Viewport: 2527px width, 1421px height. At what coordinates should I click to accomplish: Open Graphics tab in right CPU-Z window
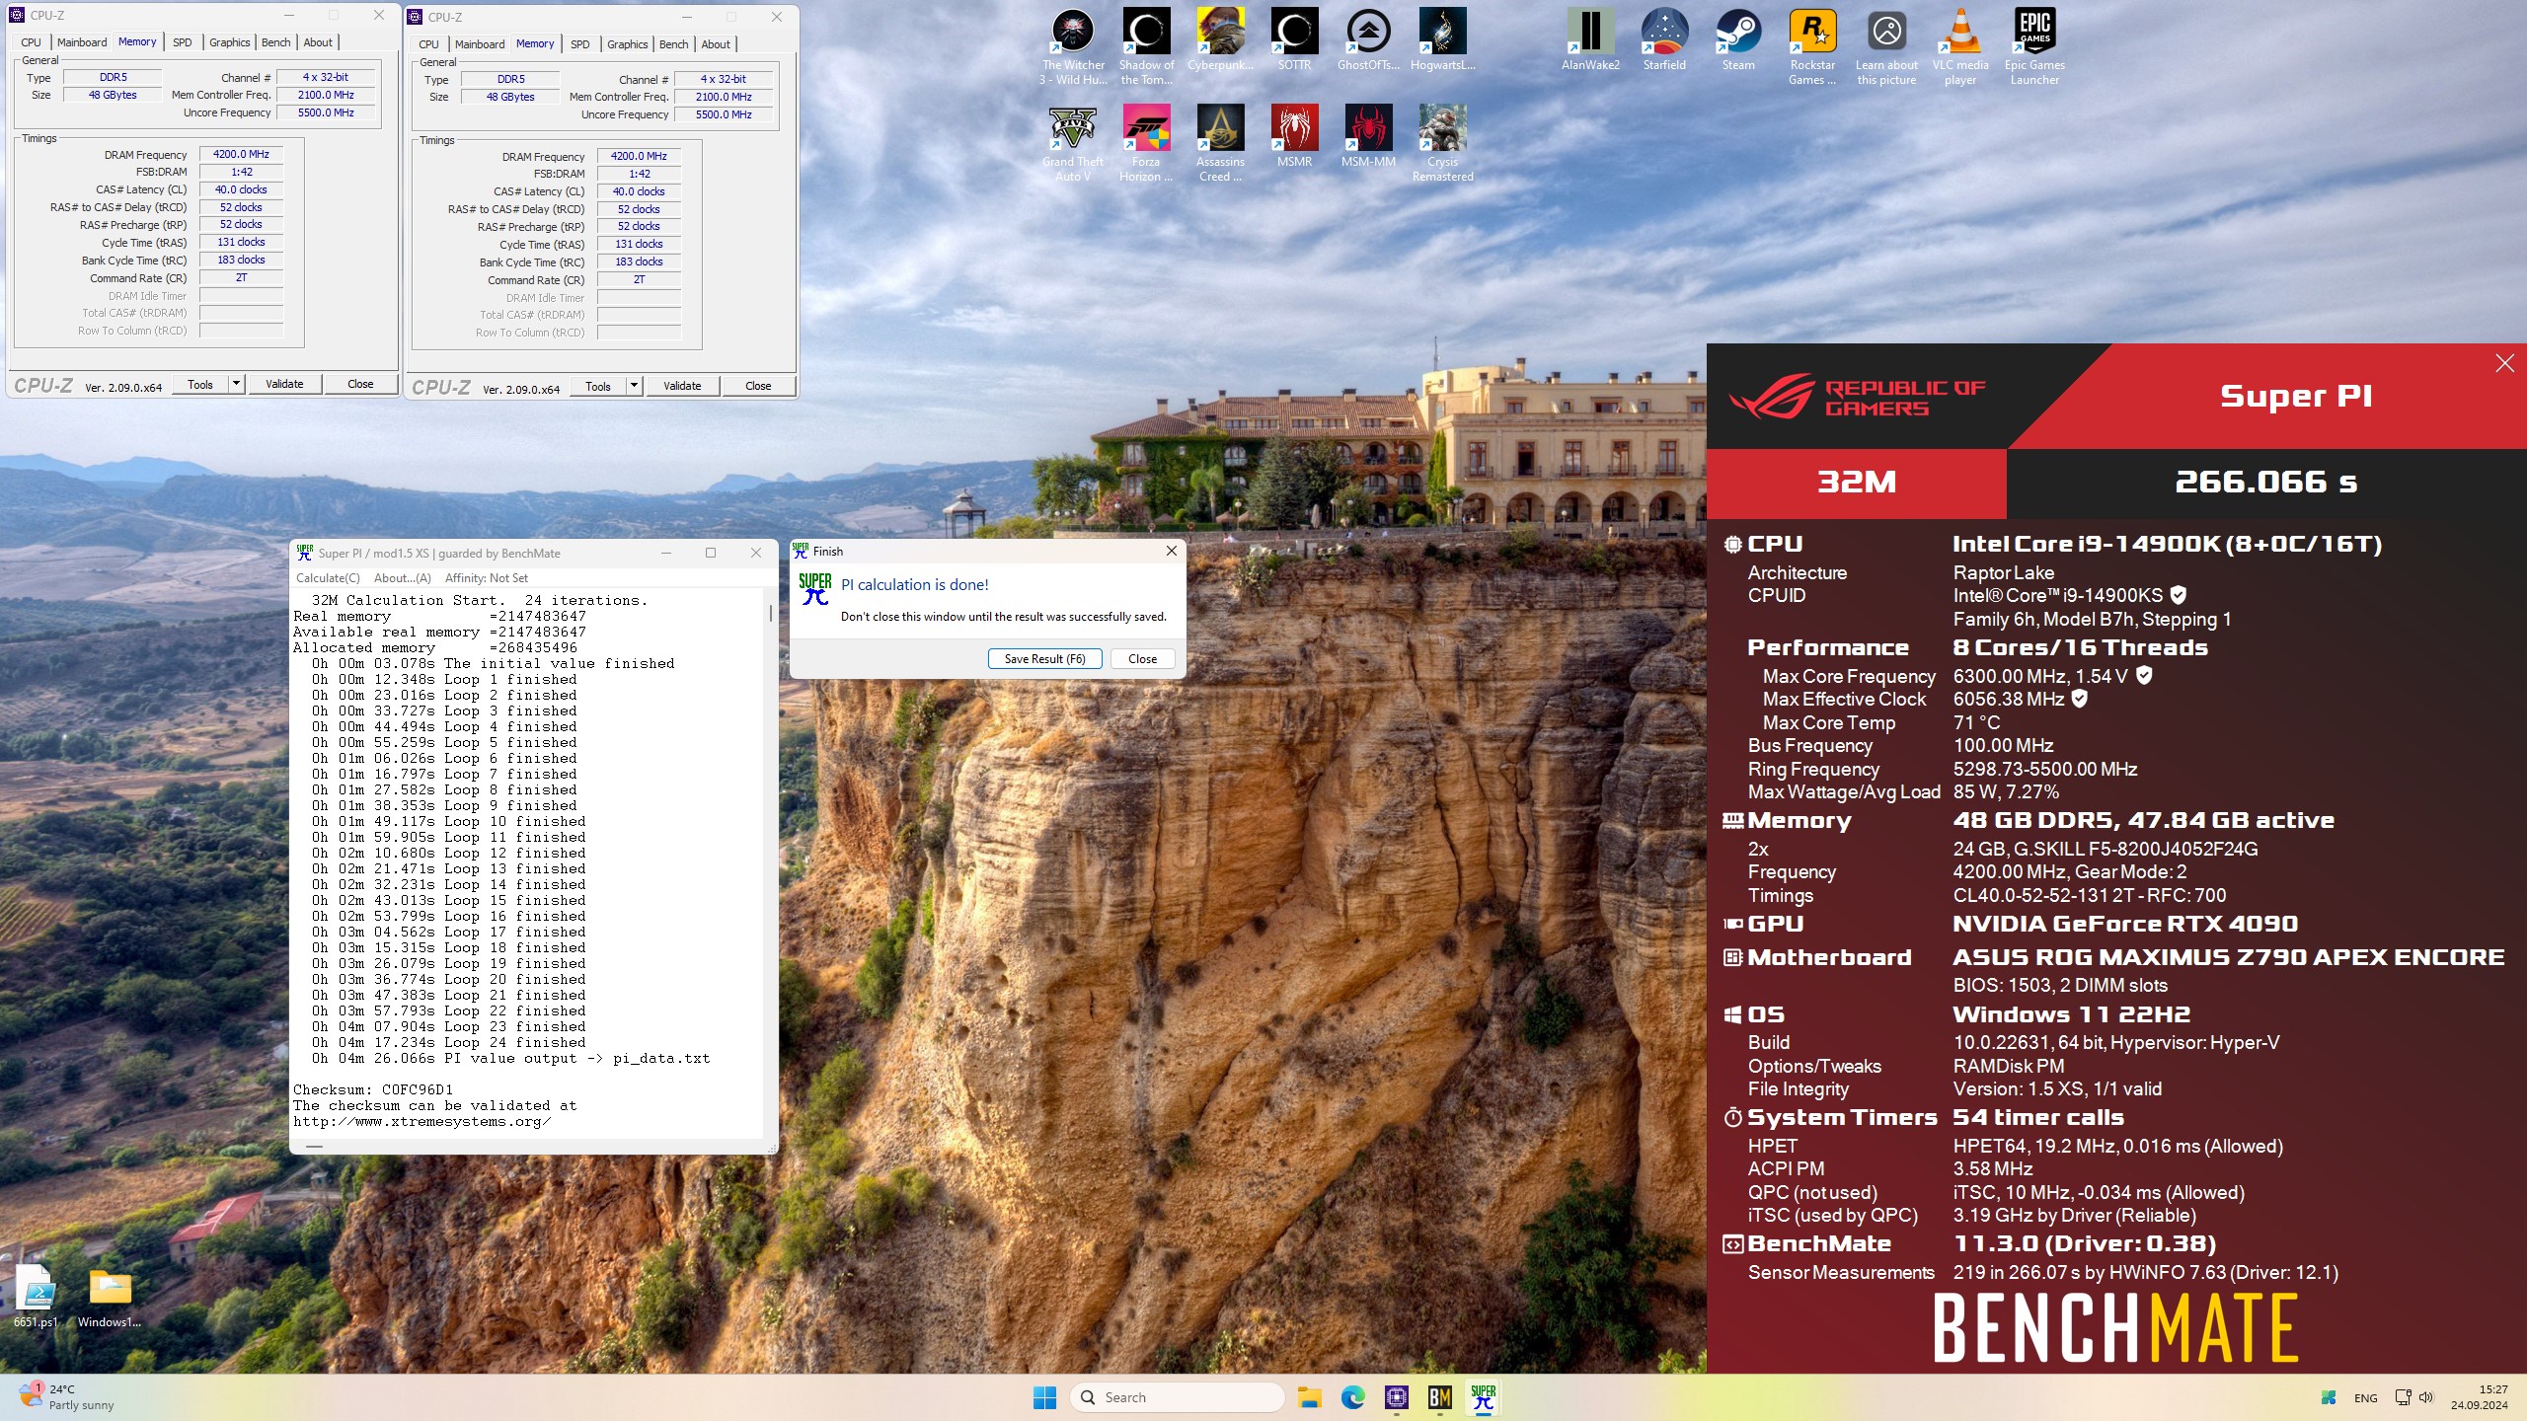(x=628, y=44)
